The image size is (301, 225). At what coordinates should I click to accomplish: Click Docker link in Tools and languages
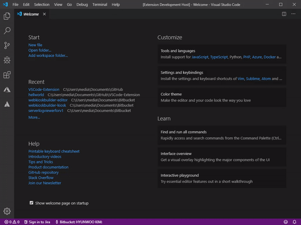pos(269,57)
